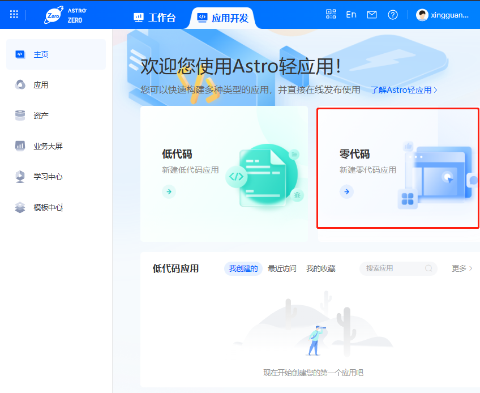The image size is (480, 393).
Task: Click the 业务大屏 chart icon
Action: click(20, 146)
